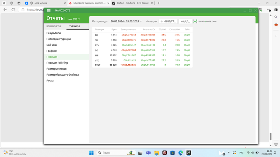Add a filter with ФИЛЬТР button
The width and height of the screenshot is (280, 157).
click(168, 22)
